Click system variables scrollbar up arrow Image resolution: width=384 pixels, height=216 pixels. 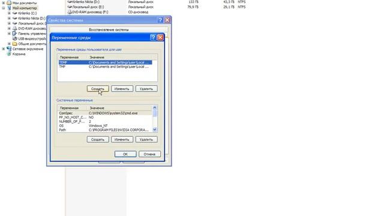click(x=155, y=107)
